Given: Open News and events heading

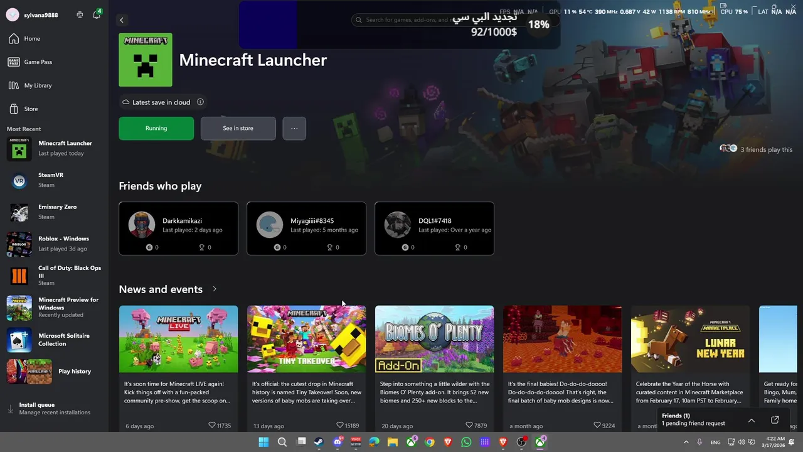Looking at the screenshot, I should click(161, 289).
